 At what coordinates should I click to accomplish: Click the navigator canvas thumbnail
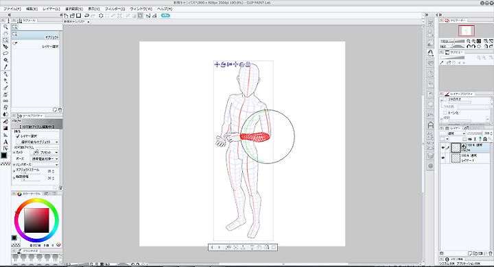(467, 31)
